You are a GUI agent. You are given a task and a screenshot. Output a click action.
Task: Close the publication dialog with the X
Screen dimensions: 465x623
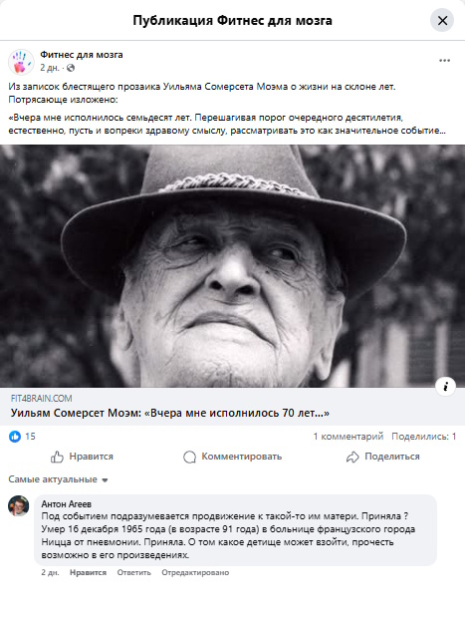tap(442, 20)
